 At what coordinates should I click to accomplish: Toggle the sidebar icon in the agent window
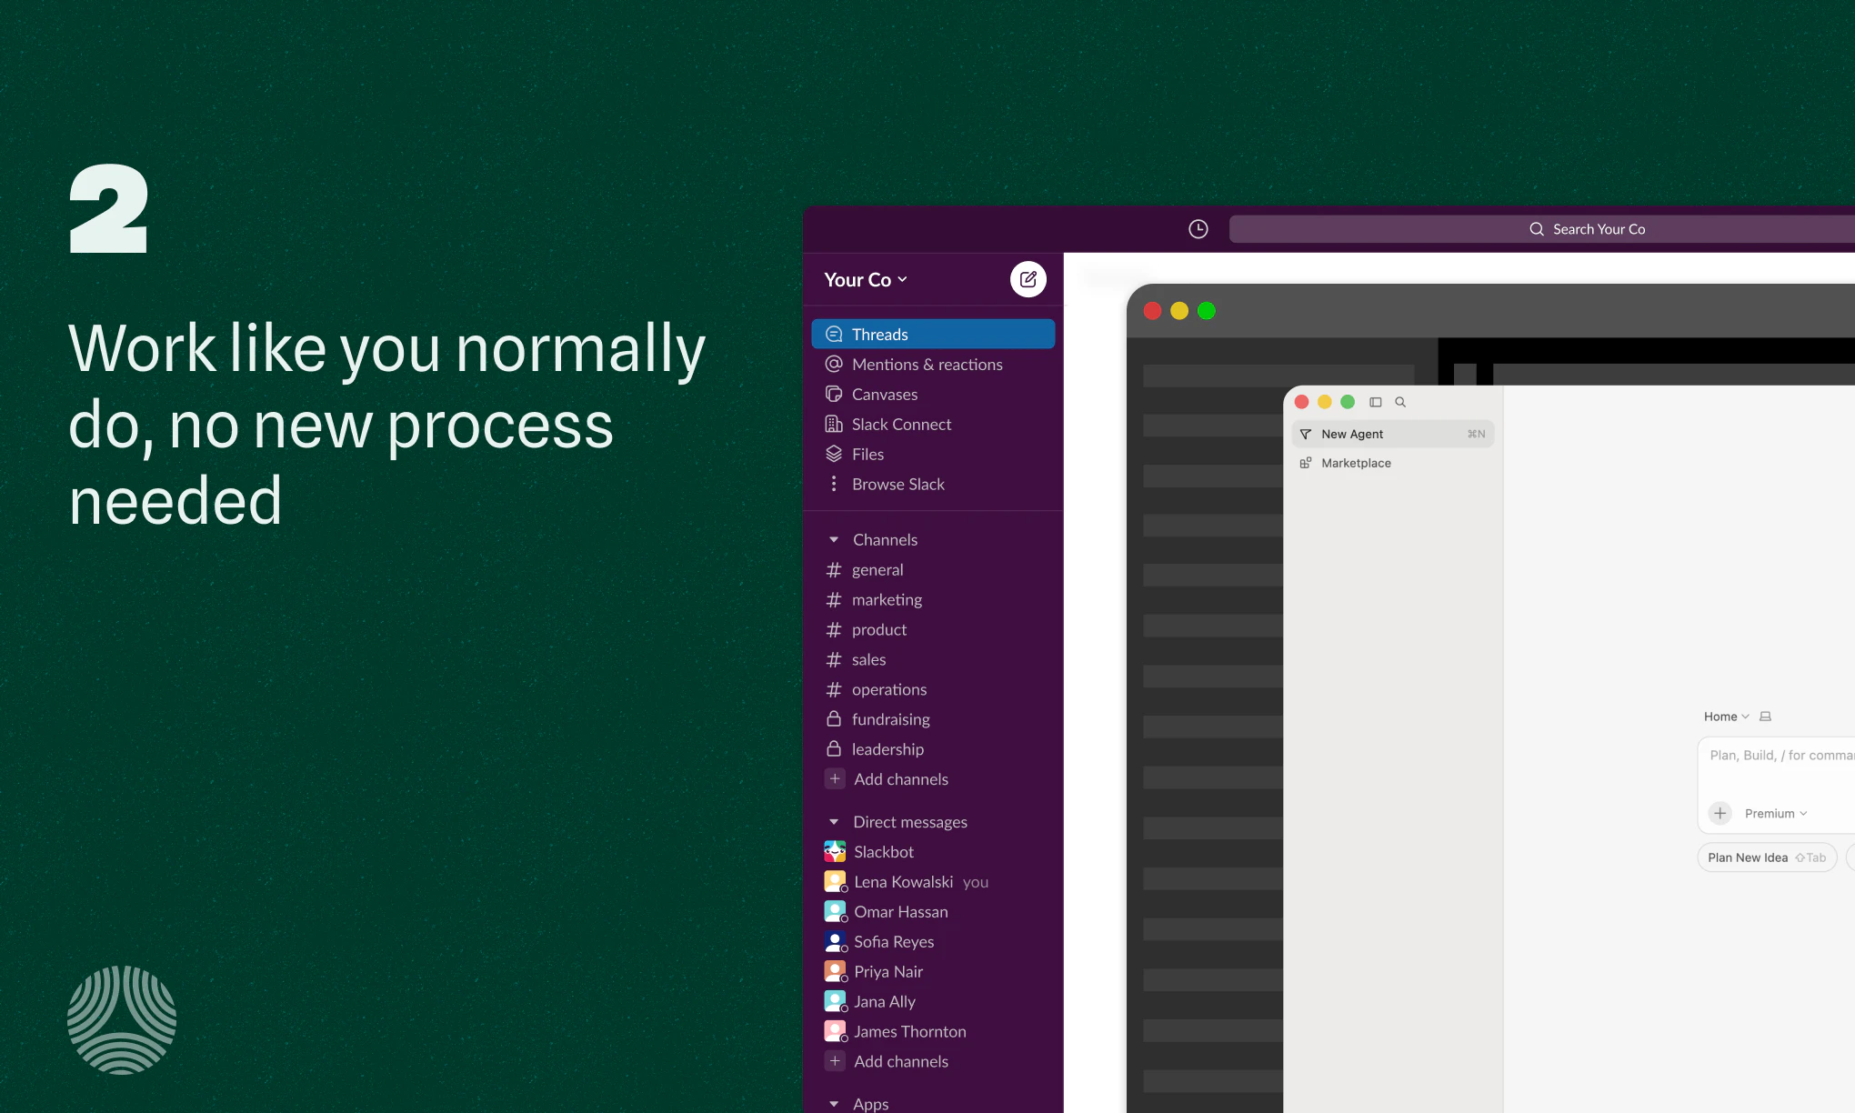click(1376, 402)
